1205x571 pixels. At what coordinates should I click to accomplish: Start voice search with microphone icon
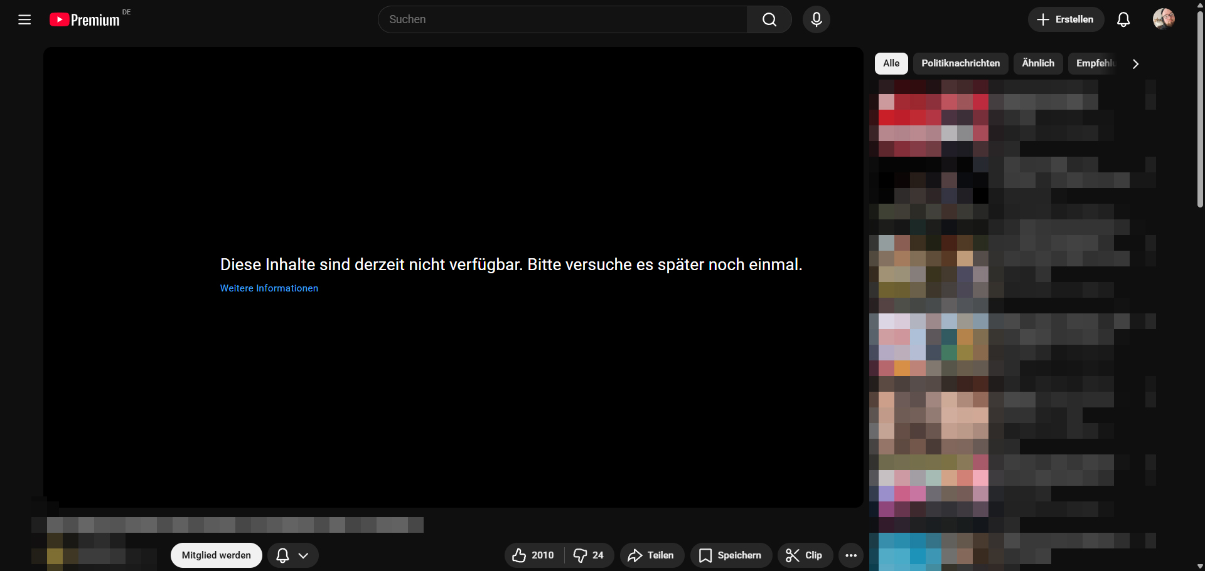point(816,19)
